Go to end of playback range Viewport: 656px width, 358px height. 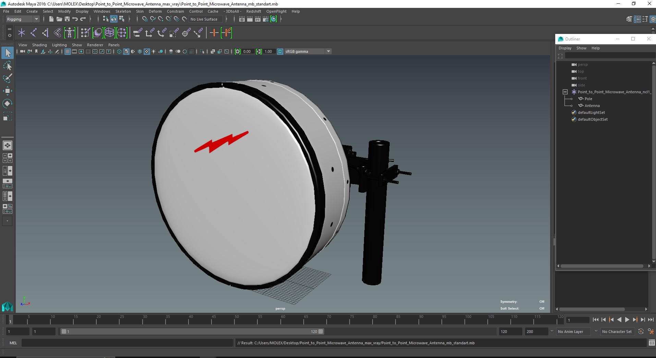651,320
